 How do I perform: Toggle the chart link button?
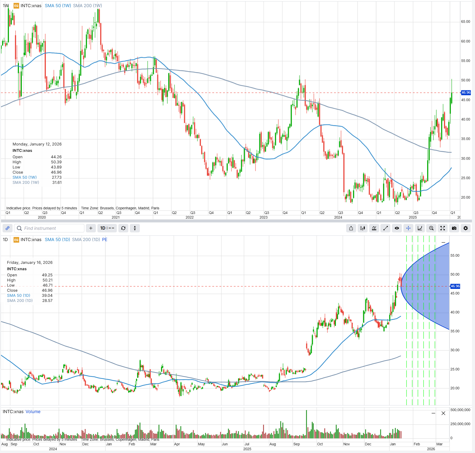[7, 228]
